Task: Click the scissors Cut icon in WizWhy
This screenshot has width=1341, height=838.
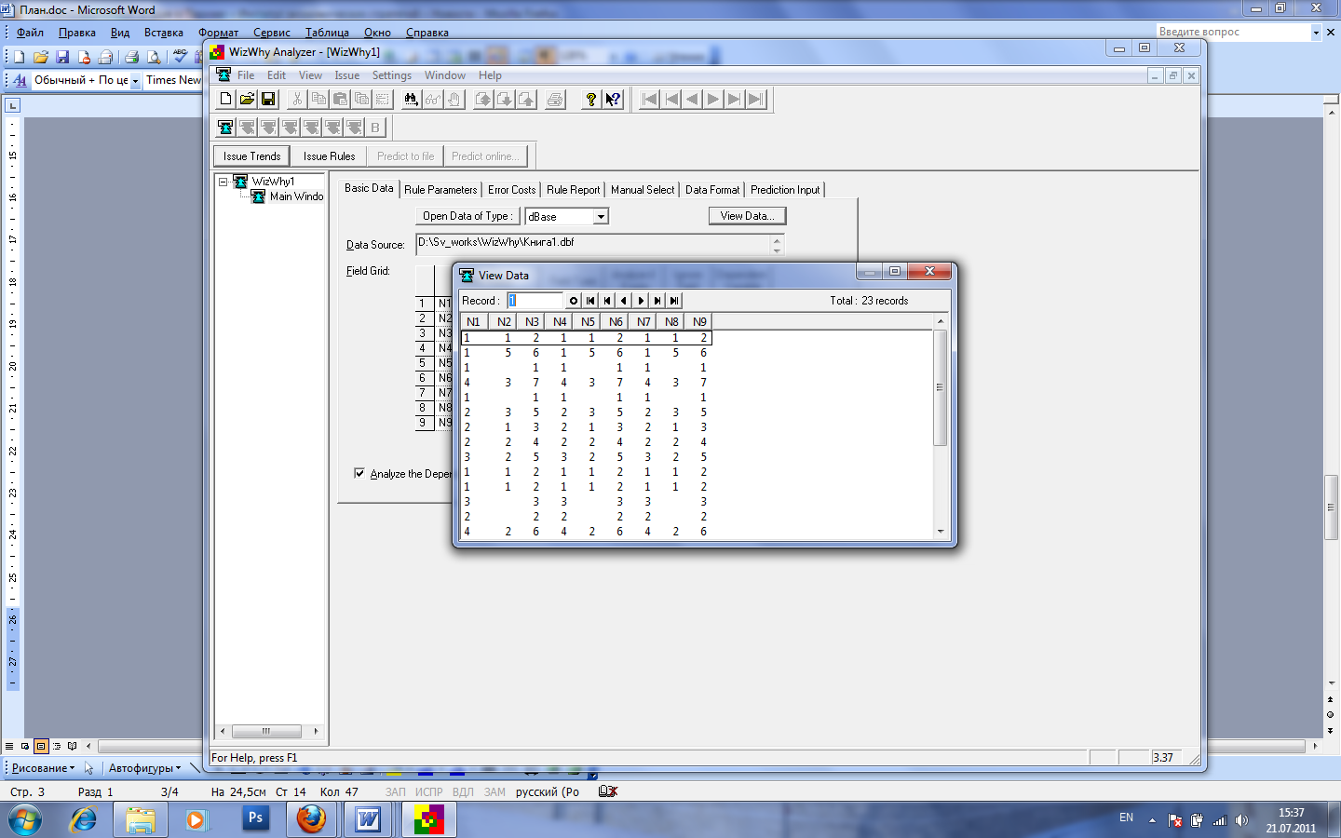Action: [x=297, y=99]
